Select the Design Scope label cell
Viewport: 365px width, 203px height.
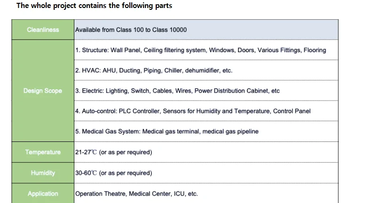click(x=43, y=91)
